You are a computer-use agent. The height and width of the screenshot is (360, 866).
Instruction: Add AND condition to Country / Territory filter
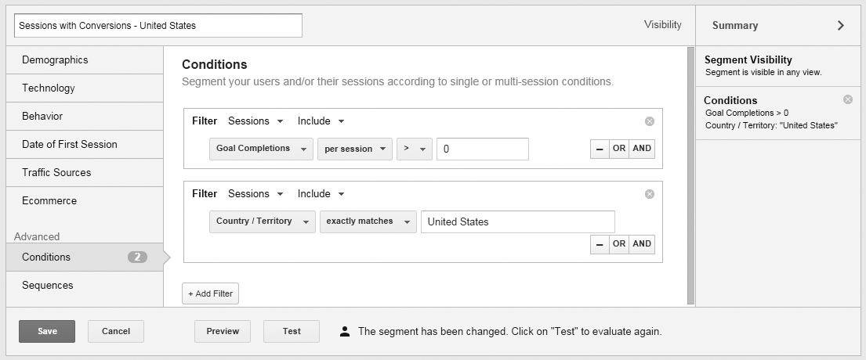click(x=642, y=244)
